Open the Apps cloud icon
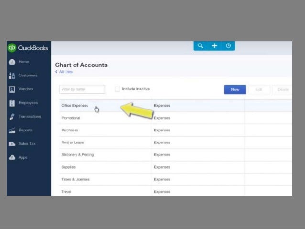This screenshot has height=229, width=305. point(12,157)
